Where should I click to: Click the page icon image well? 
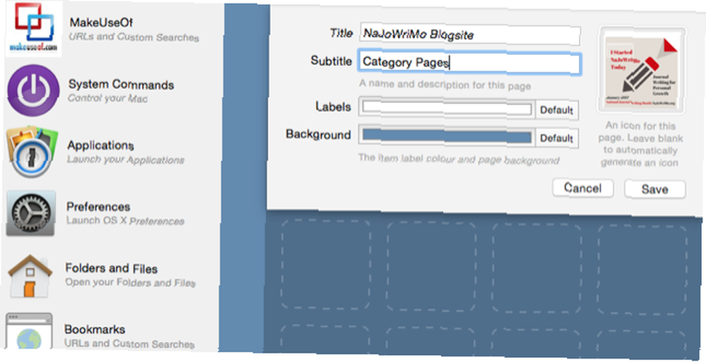tap(642, 70)
